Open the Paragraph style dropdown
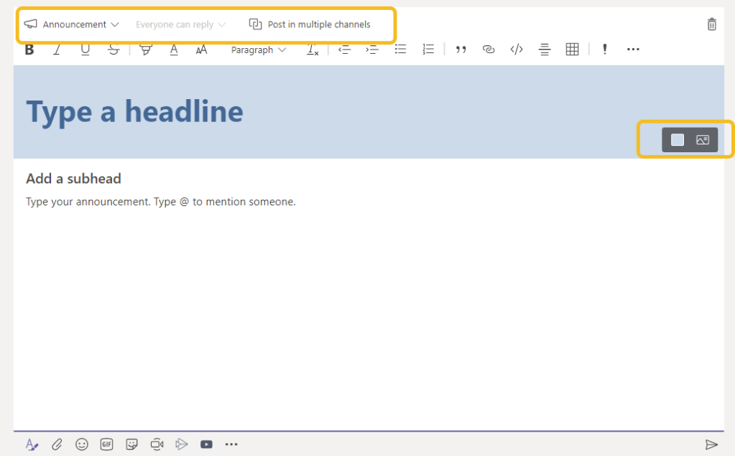Screen dimensions: 735x456 pos(258,50)
